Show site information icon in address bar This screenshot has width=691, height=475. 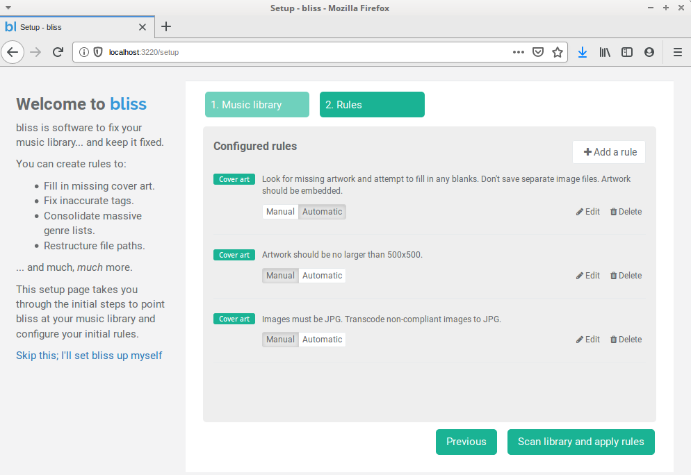[83, 52]
